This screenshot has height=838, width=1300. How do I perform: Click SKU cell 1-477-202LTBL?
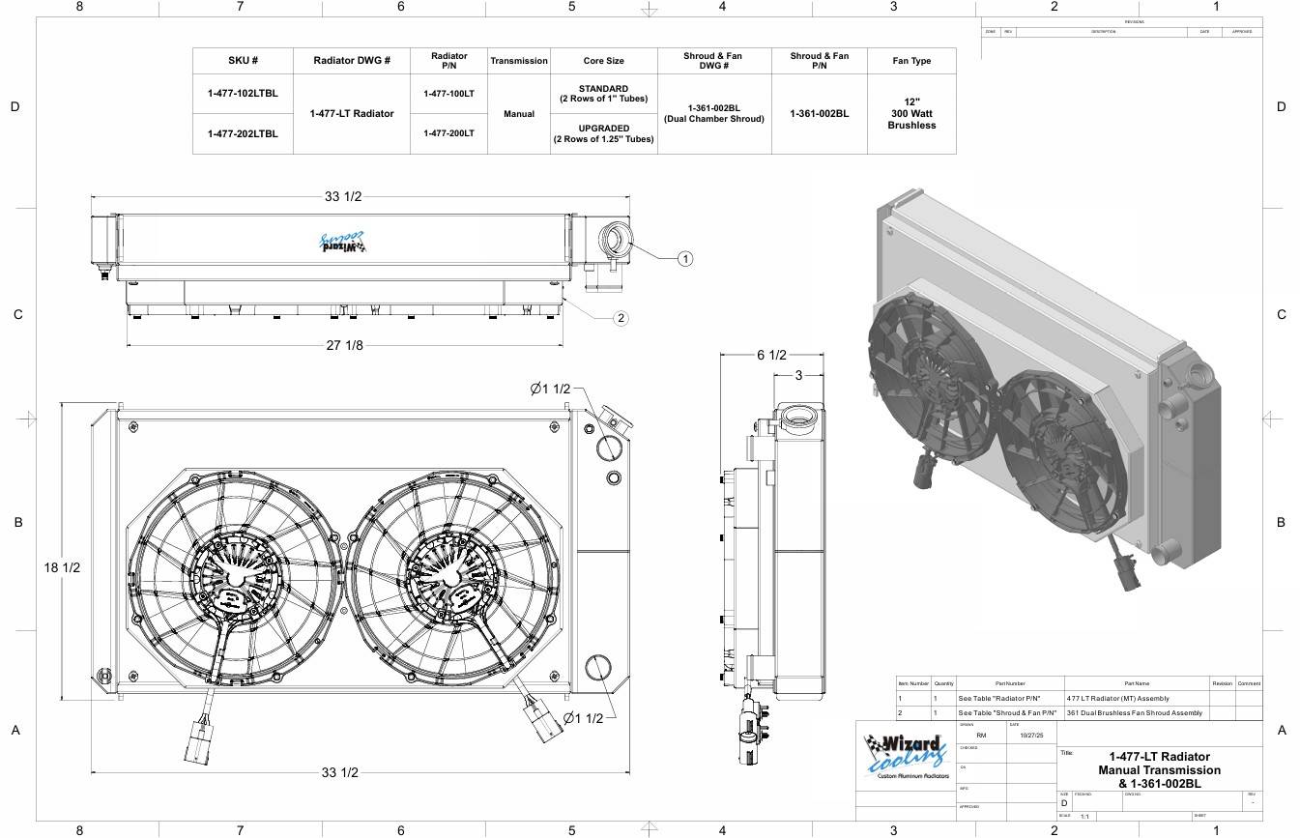pos(242,133)
